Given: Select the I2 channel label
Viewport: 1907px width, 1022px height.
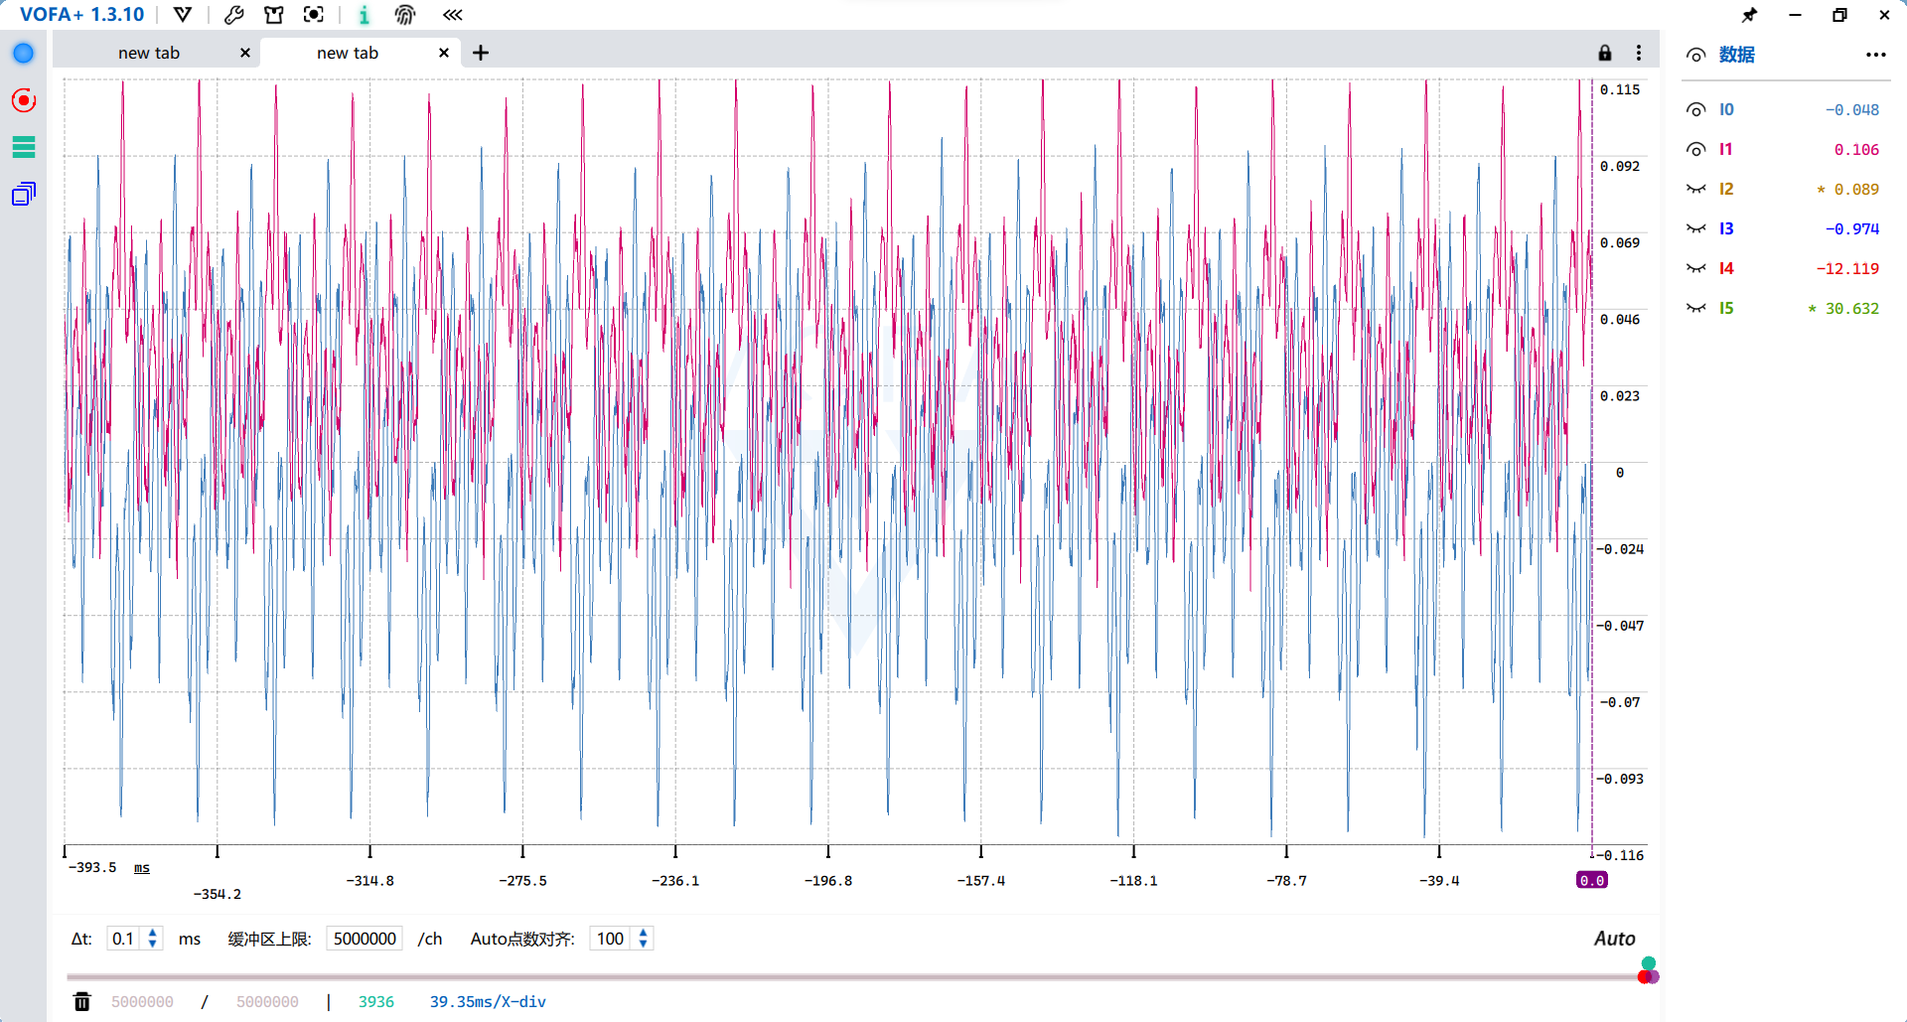Looking at the screenshot, I should 1726,189.
